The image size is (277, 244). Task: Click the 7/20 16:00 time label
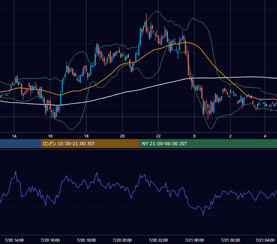pos(50,240)
